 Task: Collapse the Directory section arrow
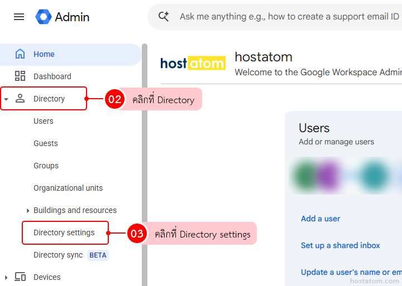[6, 99]
